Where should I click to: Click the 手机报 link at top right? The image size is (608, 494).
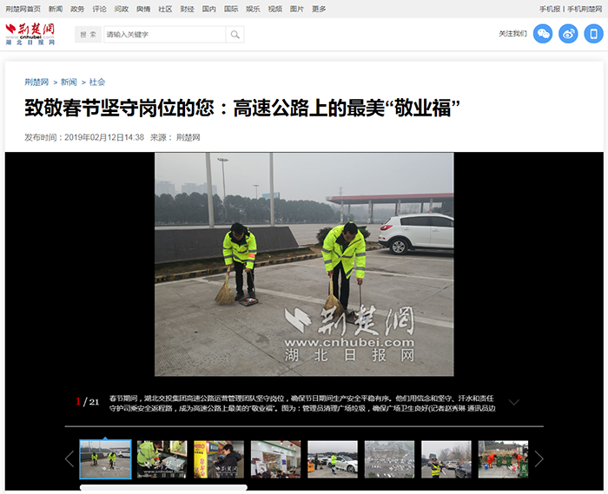point(549,9)
